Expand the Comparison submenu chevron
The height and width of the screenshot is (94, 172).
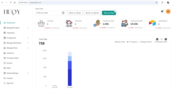tap(28, 38)
